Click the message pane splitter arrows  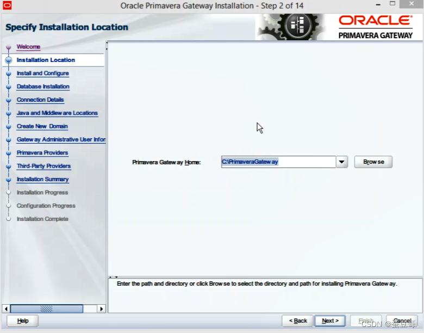pyautogui.click(x=113, y=277)
